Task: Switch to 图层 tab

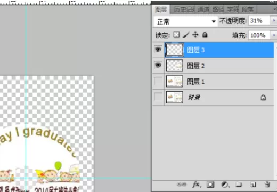Action: [161, 10]
